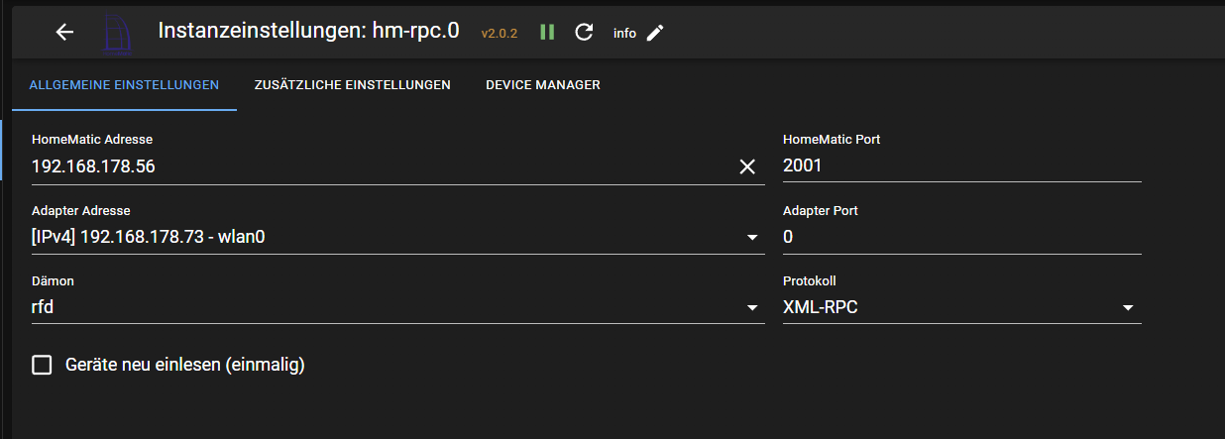This screenshot has width=1225, height=439.
Task: Restart the instance with reload icon
Action: (584, 33)
